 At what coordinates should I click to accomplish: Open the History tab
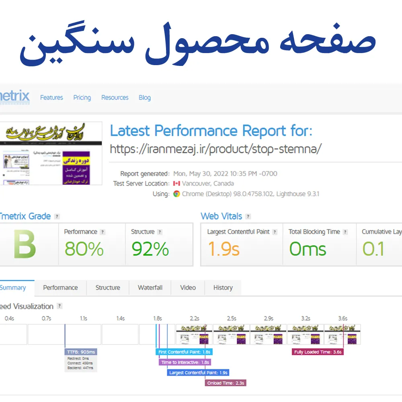coord(223,288)
